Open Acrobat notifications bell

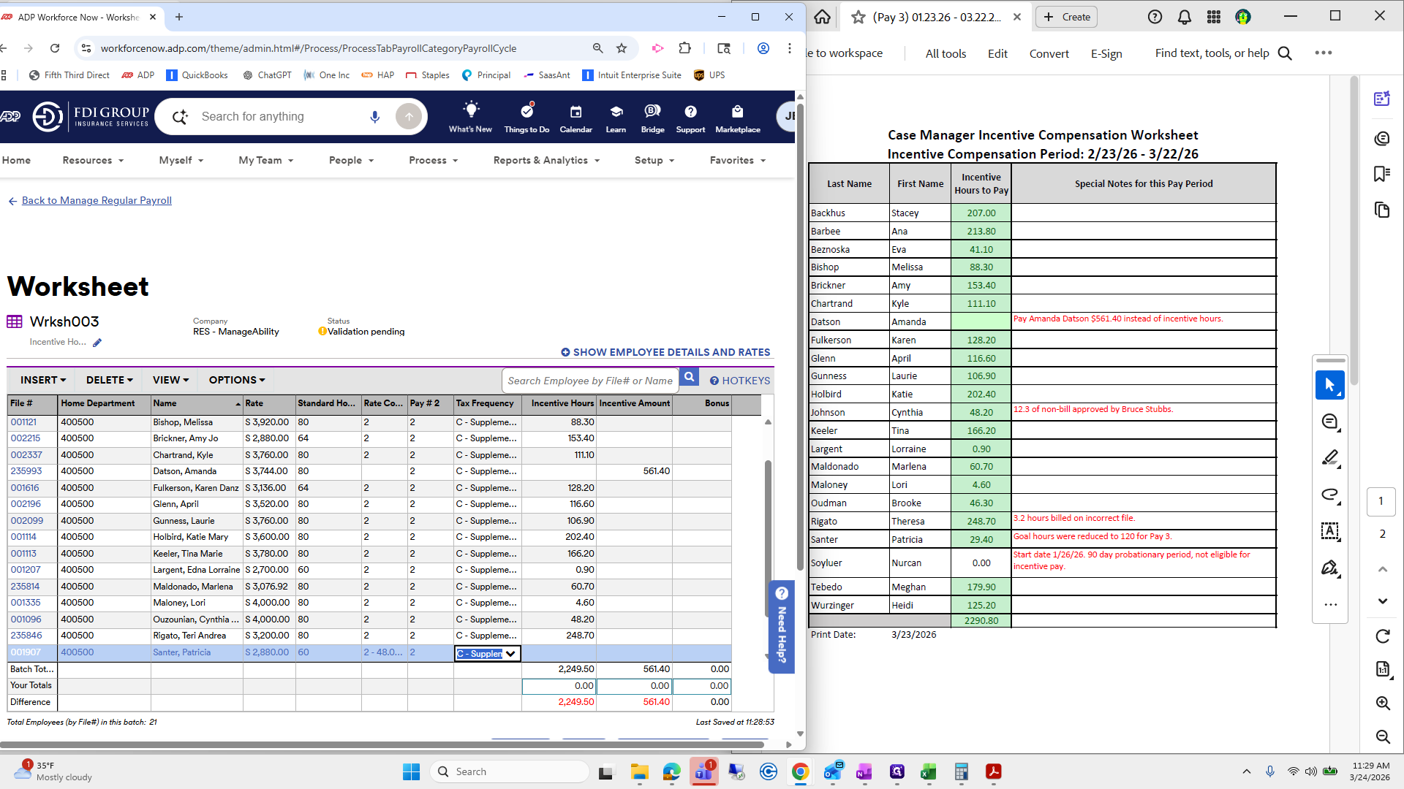pos(1184,17)
